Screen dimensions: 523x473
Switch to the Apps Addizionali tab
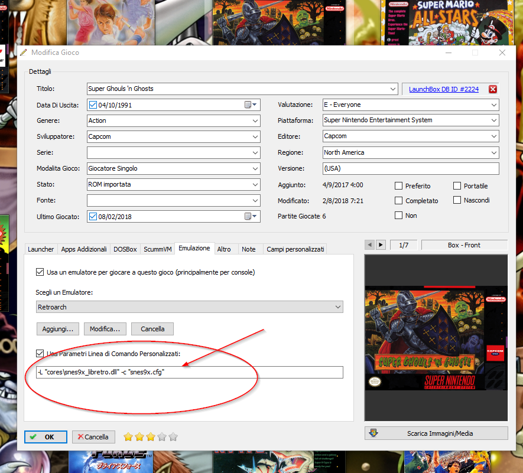(84, 249)
